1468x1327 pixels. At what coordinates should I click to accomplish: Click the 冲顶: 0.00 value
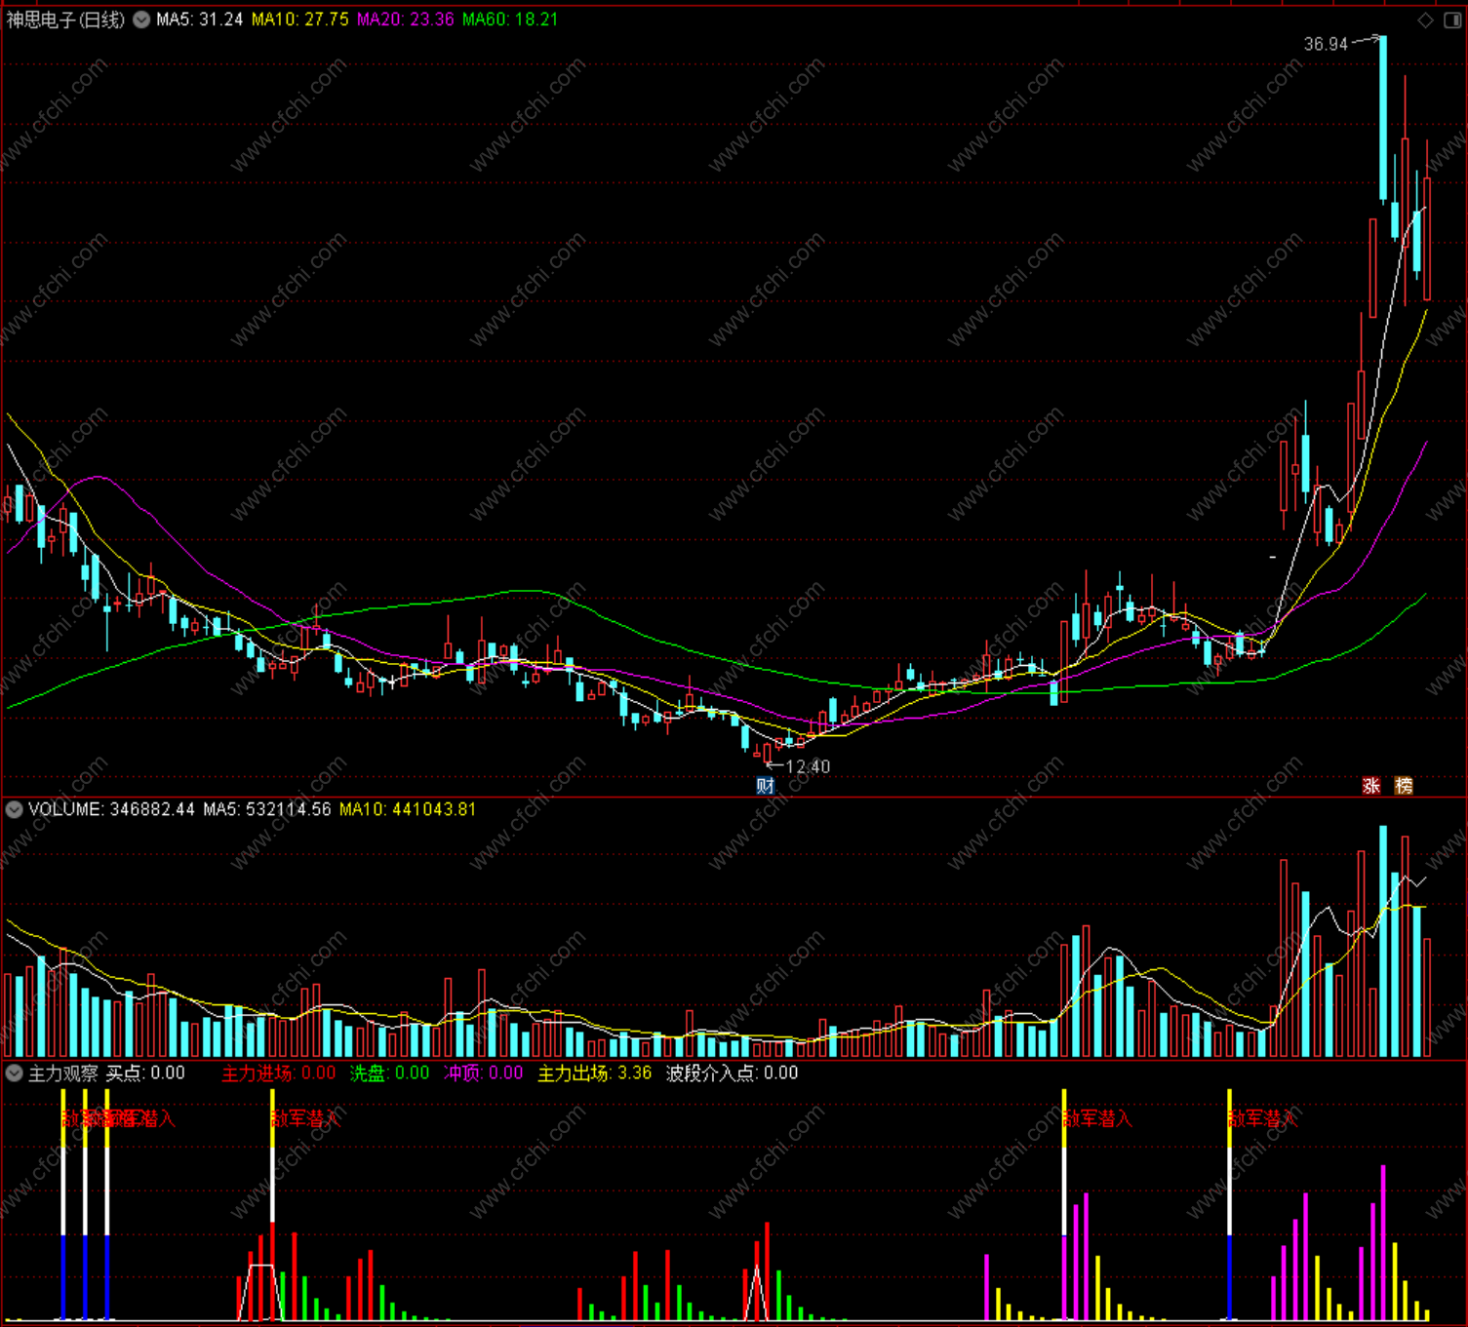pyautogui.click(x=484, y=1073)
